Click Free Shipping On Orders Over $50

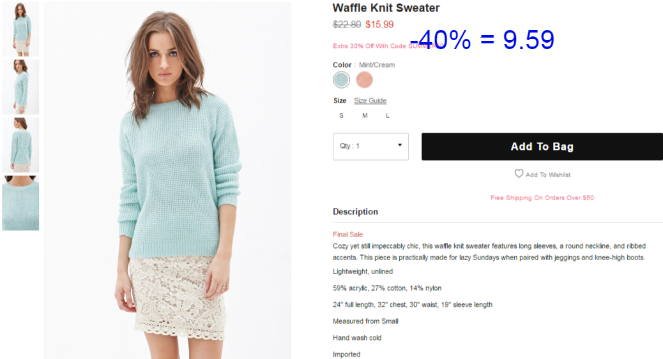click(x=542, y=198)
